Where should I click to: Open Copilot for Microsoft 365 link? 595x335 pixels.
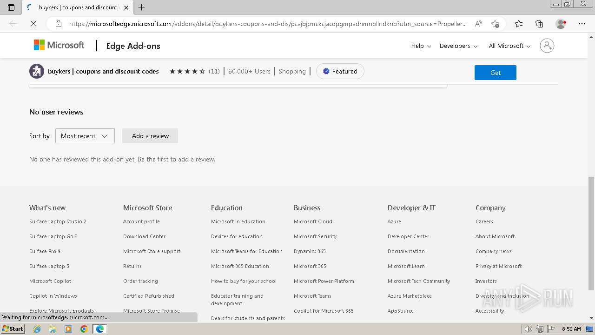click(x=324, y=311)
